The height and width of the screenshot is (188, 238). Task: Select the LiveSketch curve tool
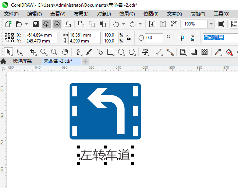tap(100, 52)
